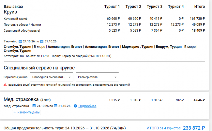Viewport: 212px width, 131px height.
Task: Click the Варианты ужина label
Action: click(15, 77)
